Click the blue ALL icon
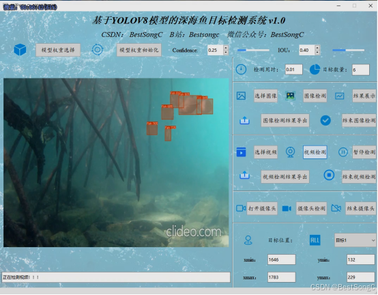 315,240
